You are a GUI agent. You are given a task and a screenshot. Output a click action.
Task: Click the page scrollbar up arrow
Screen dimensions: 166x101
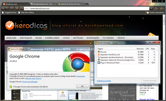coord(164,16)
